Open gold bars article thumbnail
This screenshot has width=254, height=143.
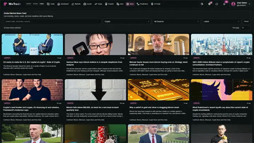(x=158, y=90)
